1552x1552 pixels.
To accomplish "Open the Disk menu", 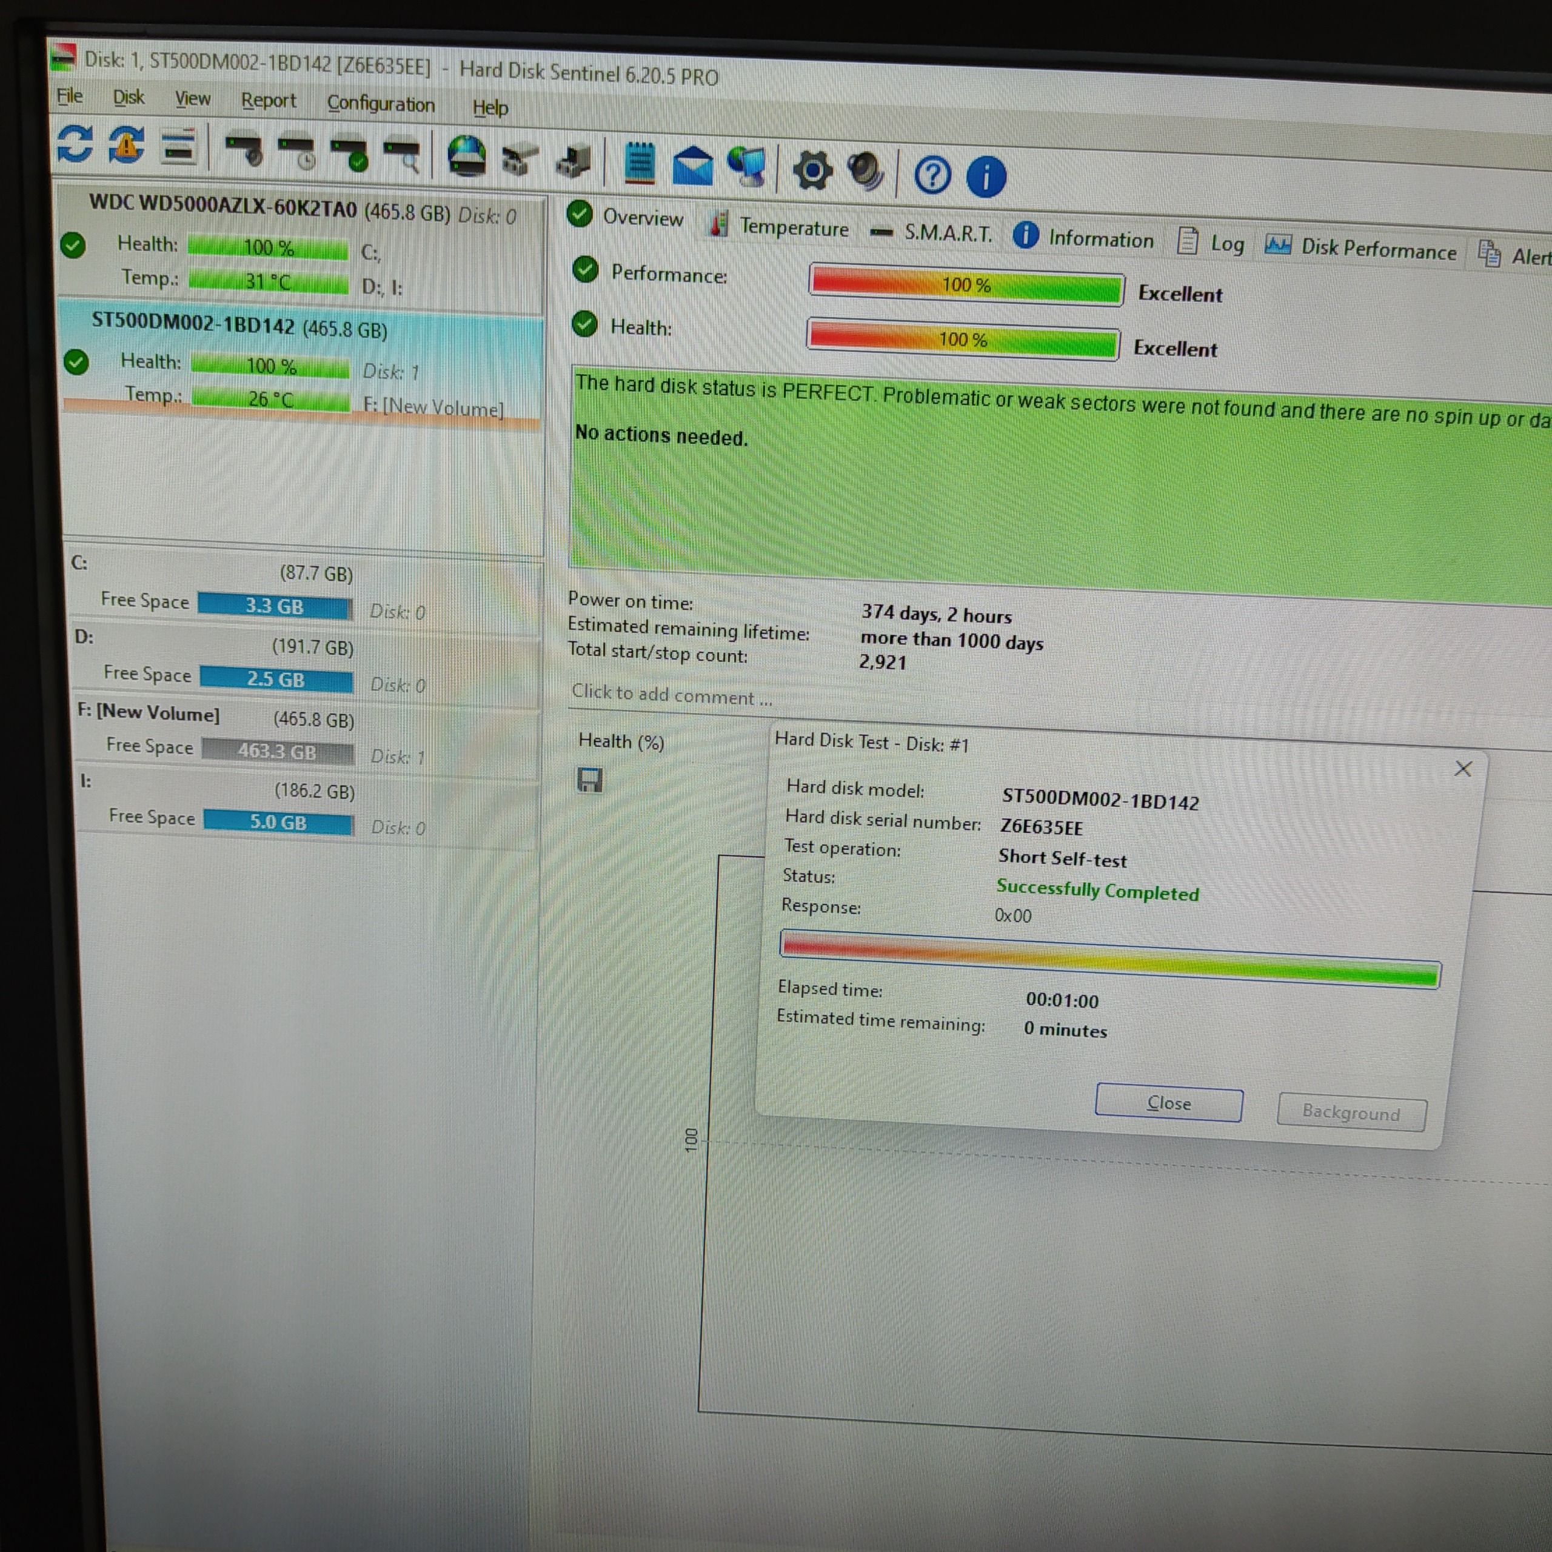I will [x=129, y=98].
